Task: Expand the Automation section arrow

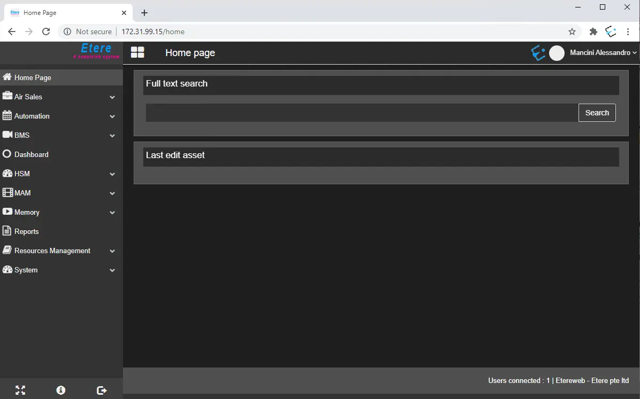Action: (x=112, y=116)
